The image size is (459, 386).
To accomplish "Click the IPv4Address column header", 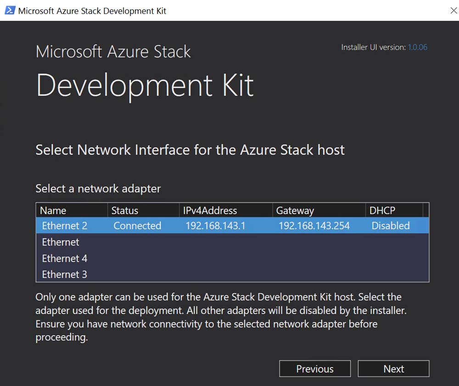I will pos(210,211).
